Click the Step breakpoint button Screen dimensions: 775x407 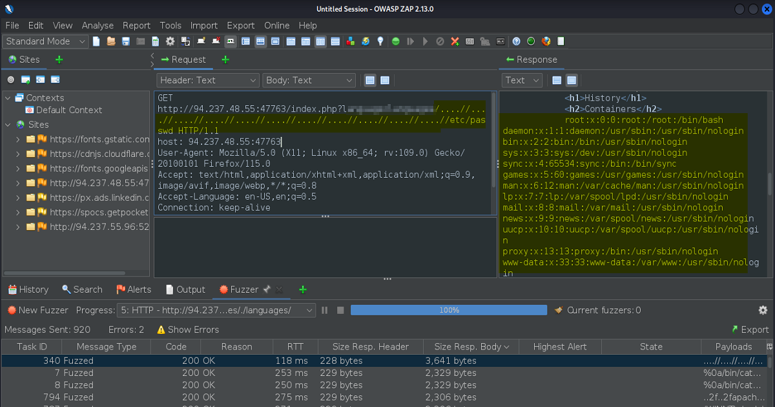(x=410, y=41)
